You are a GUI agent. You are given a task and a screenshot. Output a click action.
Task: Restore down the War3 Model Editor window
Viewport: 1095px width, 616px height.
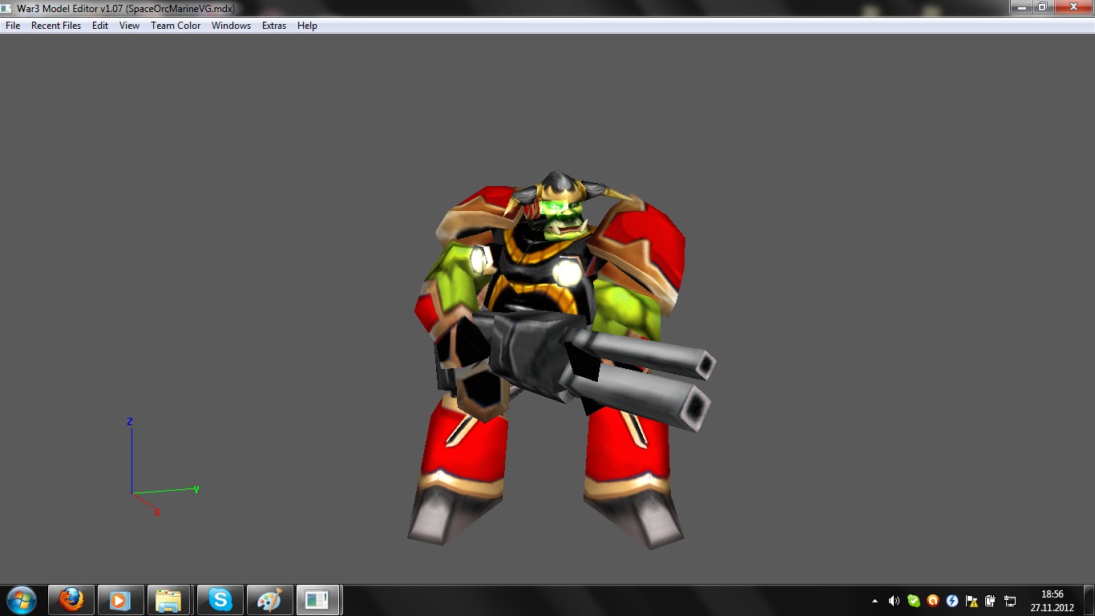click(x=1043, y=6)
